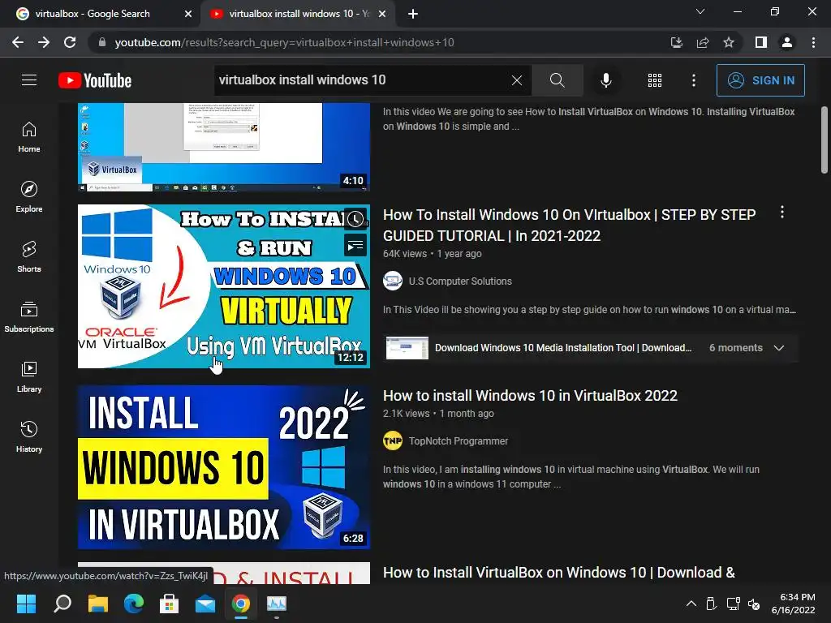
Task: Click the YouTube search input field
Action: pyautogui.click(x=361, y=80)
